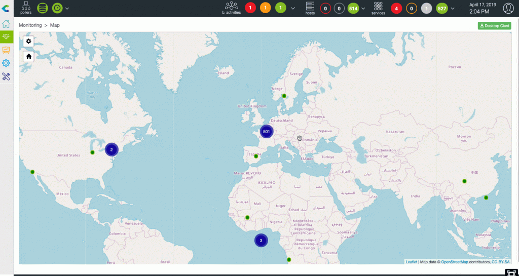Click the fullscreen icon at bottom right

tap(511, 273)
